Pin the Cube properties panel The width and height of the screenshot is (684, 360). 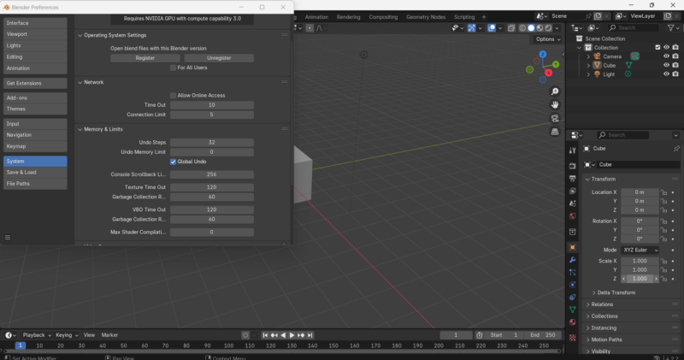pyautogui.click(x=676, y=149)
